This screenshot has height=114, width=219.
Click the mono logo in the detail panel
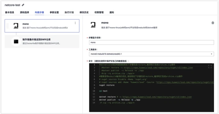click(93, 25)
